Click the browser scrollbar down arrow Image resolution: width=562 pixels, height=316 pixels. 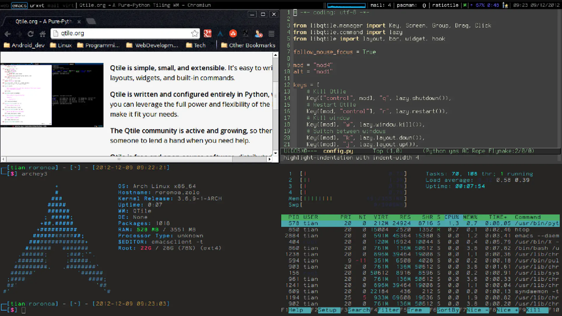tap(275, 154)
